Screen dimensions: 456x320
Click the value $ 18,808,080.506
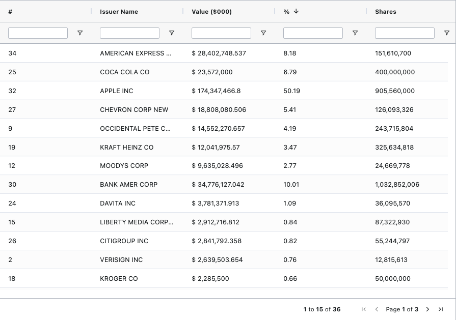[x=219, y=110]
